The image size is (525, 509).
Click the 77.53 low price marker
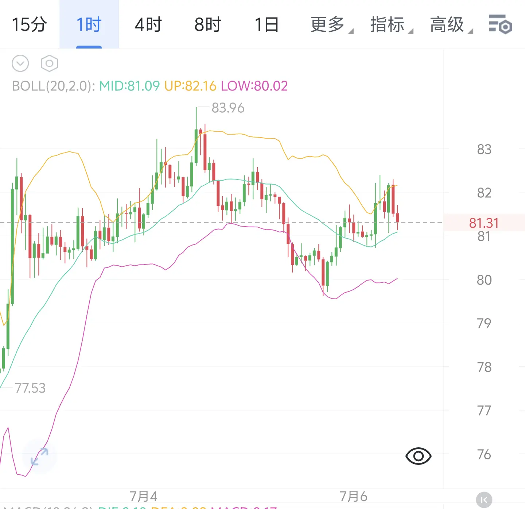coord(30,388)
